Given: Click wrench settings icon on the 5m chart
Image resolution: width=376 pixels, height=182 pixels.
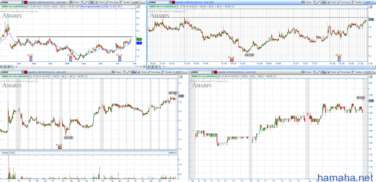Looking at the screenshot, I should tap(318, 72).
